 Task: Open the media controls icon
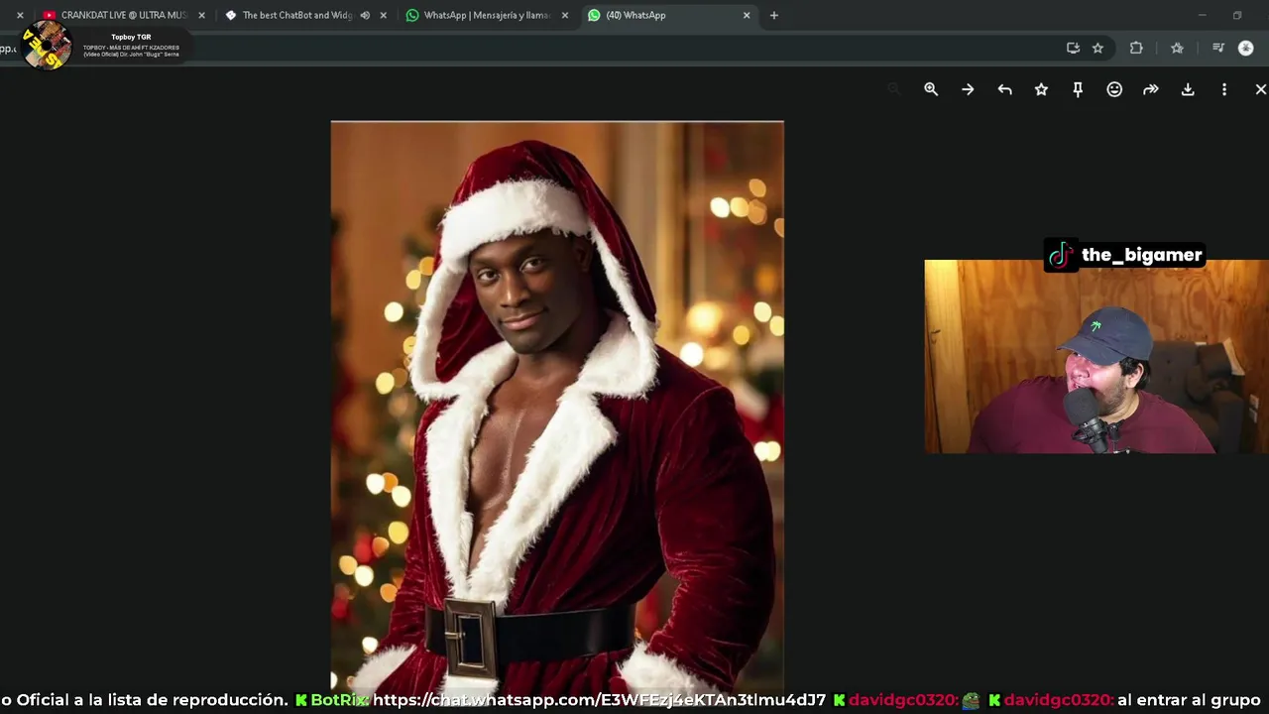click(1218, 48)
